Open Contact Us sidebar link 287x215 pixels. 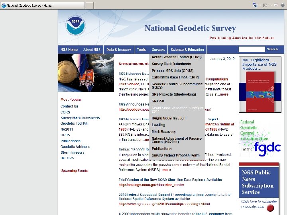69,106
